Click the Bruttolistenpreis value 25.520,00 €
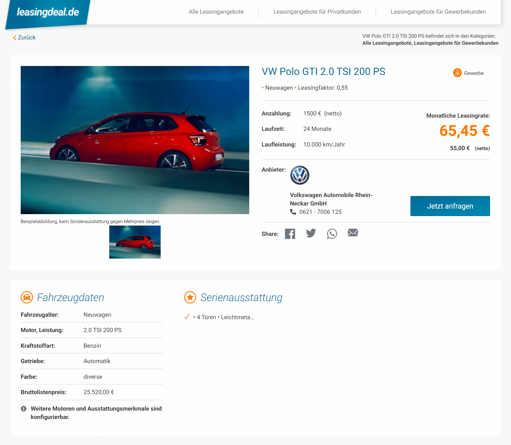The image size is (511, 445). click(99, 392)
